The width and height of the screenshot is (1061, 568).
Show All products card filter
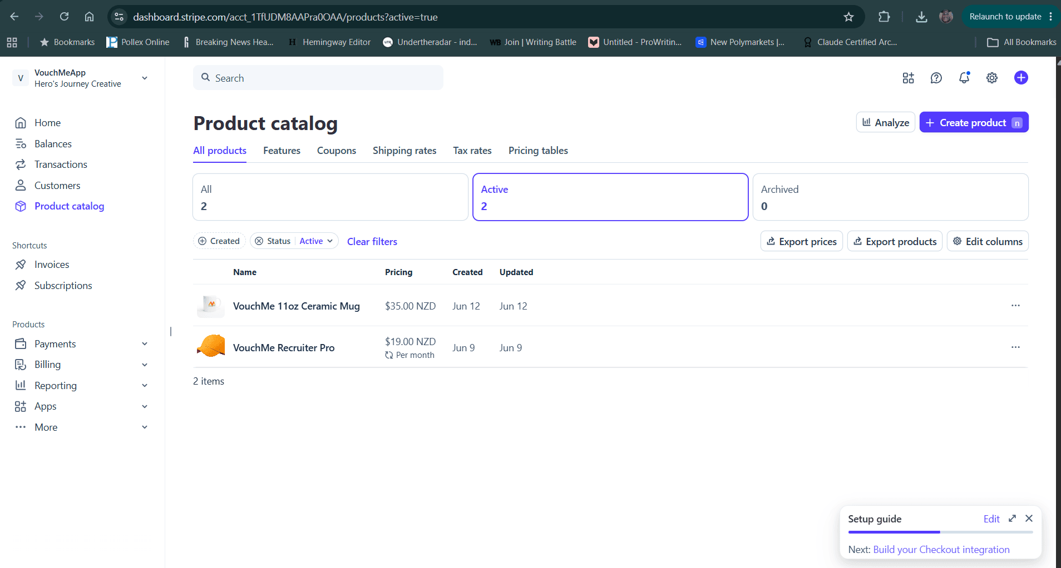click(330, 197)
